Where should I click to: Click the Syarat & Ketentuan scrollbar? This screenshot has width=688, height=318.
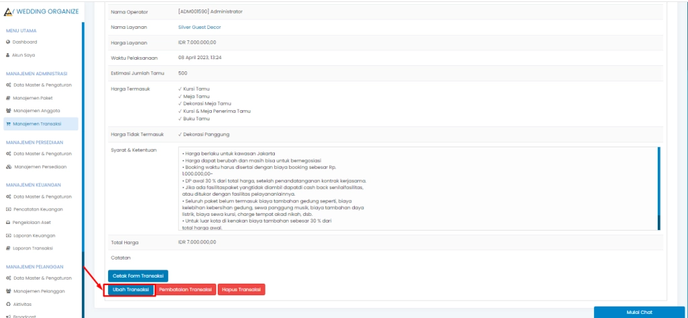658,188
